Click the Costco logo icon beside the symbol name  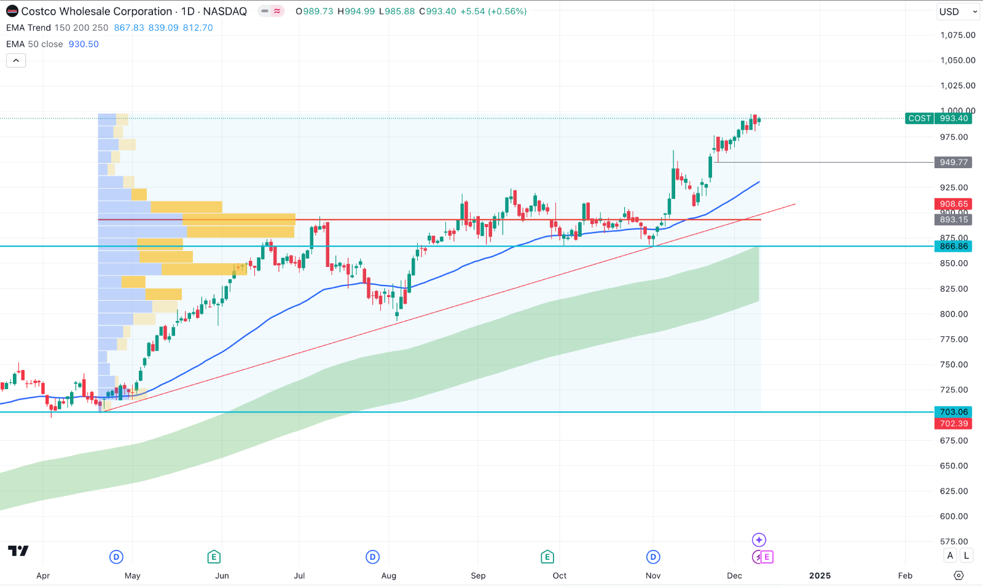(x=12, y=11)
